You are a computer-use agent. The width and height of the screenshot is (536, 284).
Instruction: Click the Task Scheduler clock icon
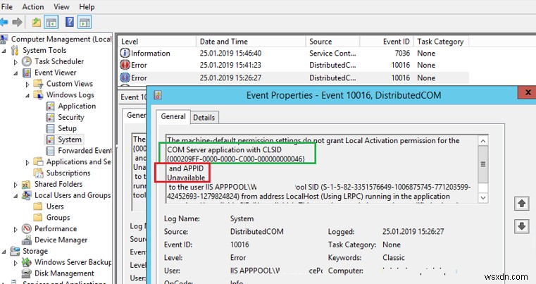27,61
